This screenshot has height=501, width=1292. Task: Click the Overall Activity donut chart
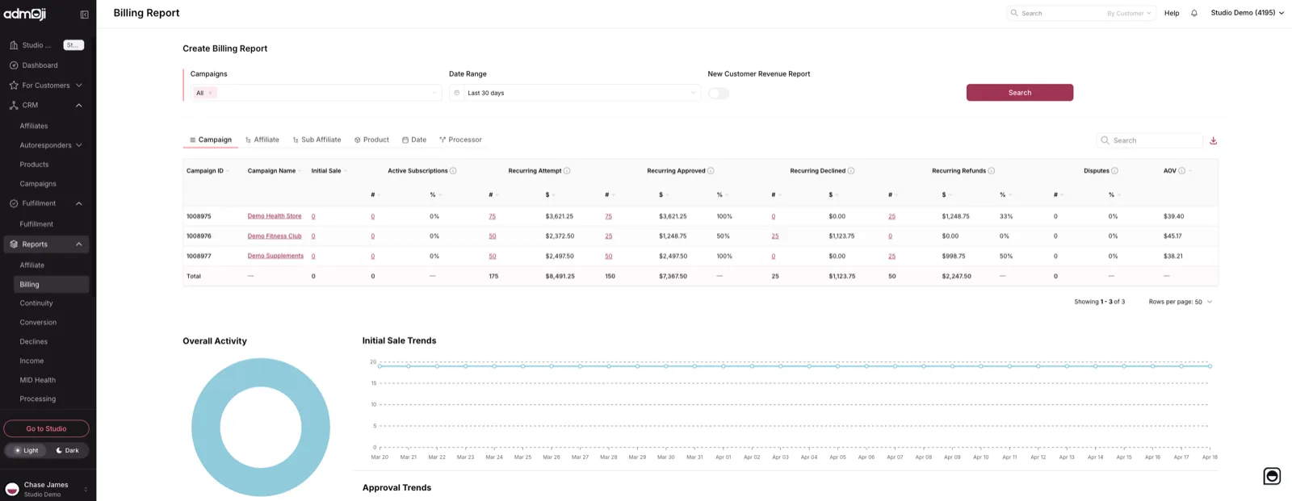(261, 428)
